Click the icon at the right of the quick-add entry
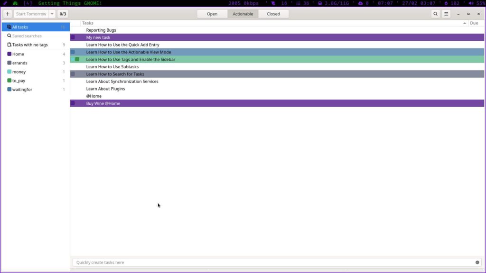This screenshot has width=486, height=273. [477, 263]
